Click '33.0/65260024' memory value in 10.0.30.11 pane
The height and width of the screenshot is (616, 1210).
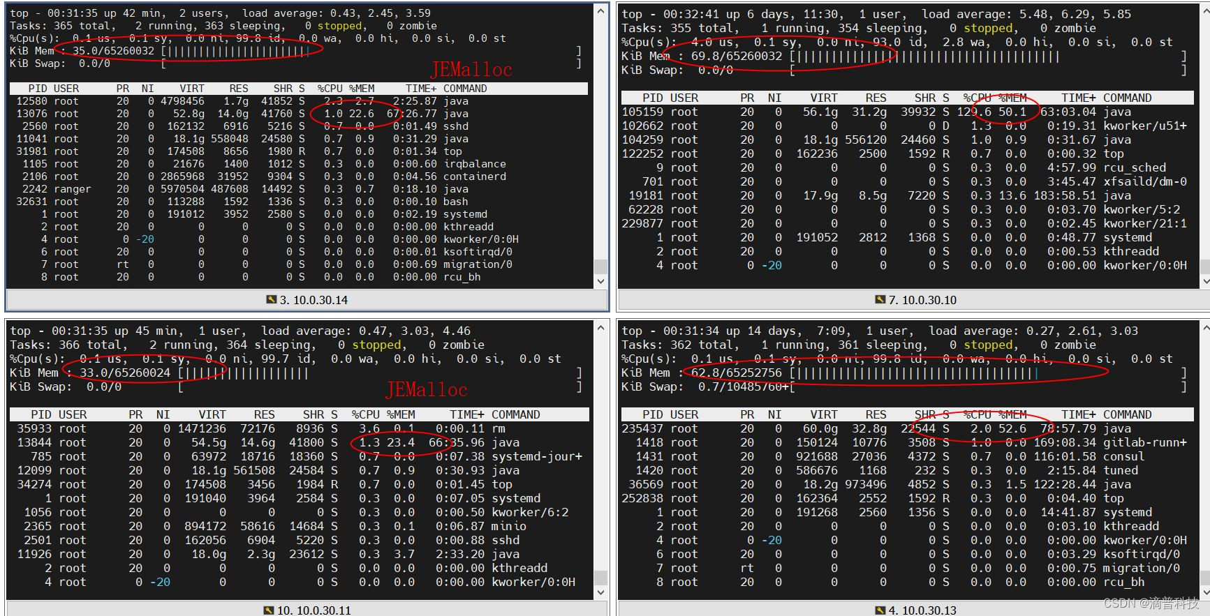pos(125,373)
